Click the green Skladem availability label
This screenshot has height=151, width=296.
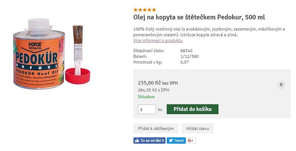[x=146, y=97]
